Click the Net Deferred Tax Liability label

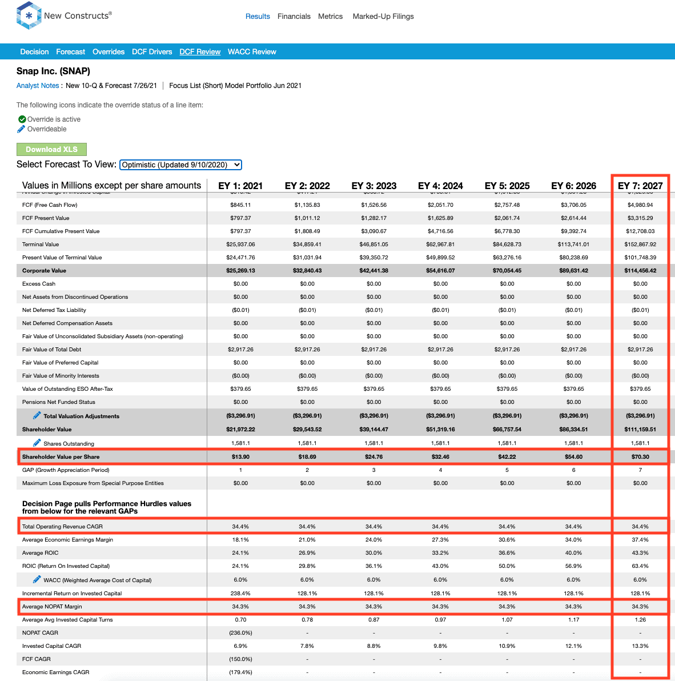(54, 310)
